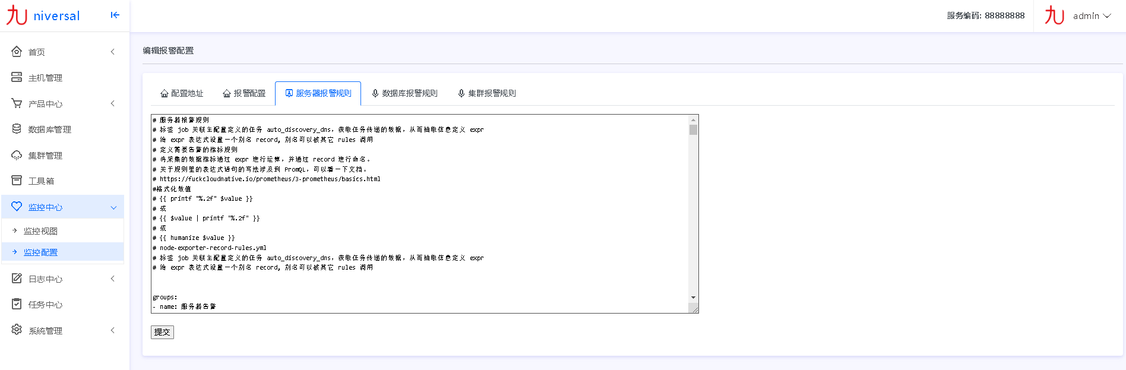Click the arrow icon beside 监控视图
The height and width of the screenshot is (370, 1126).
point(15,230)
